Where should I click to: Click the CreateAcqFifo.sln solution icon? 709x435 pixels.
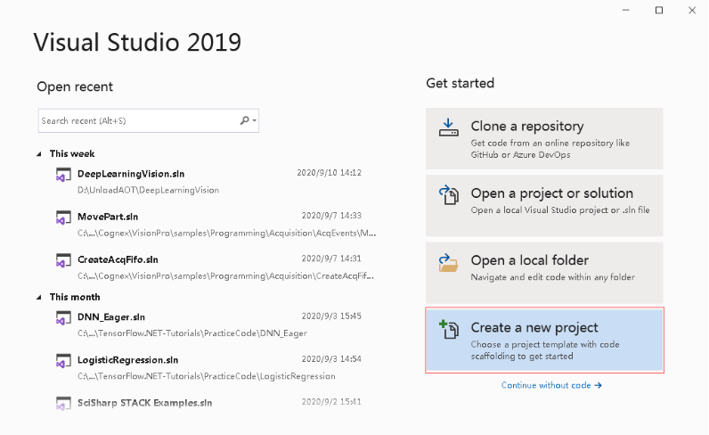point(63,260)
